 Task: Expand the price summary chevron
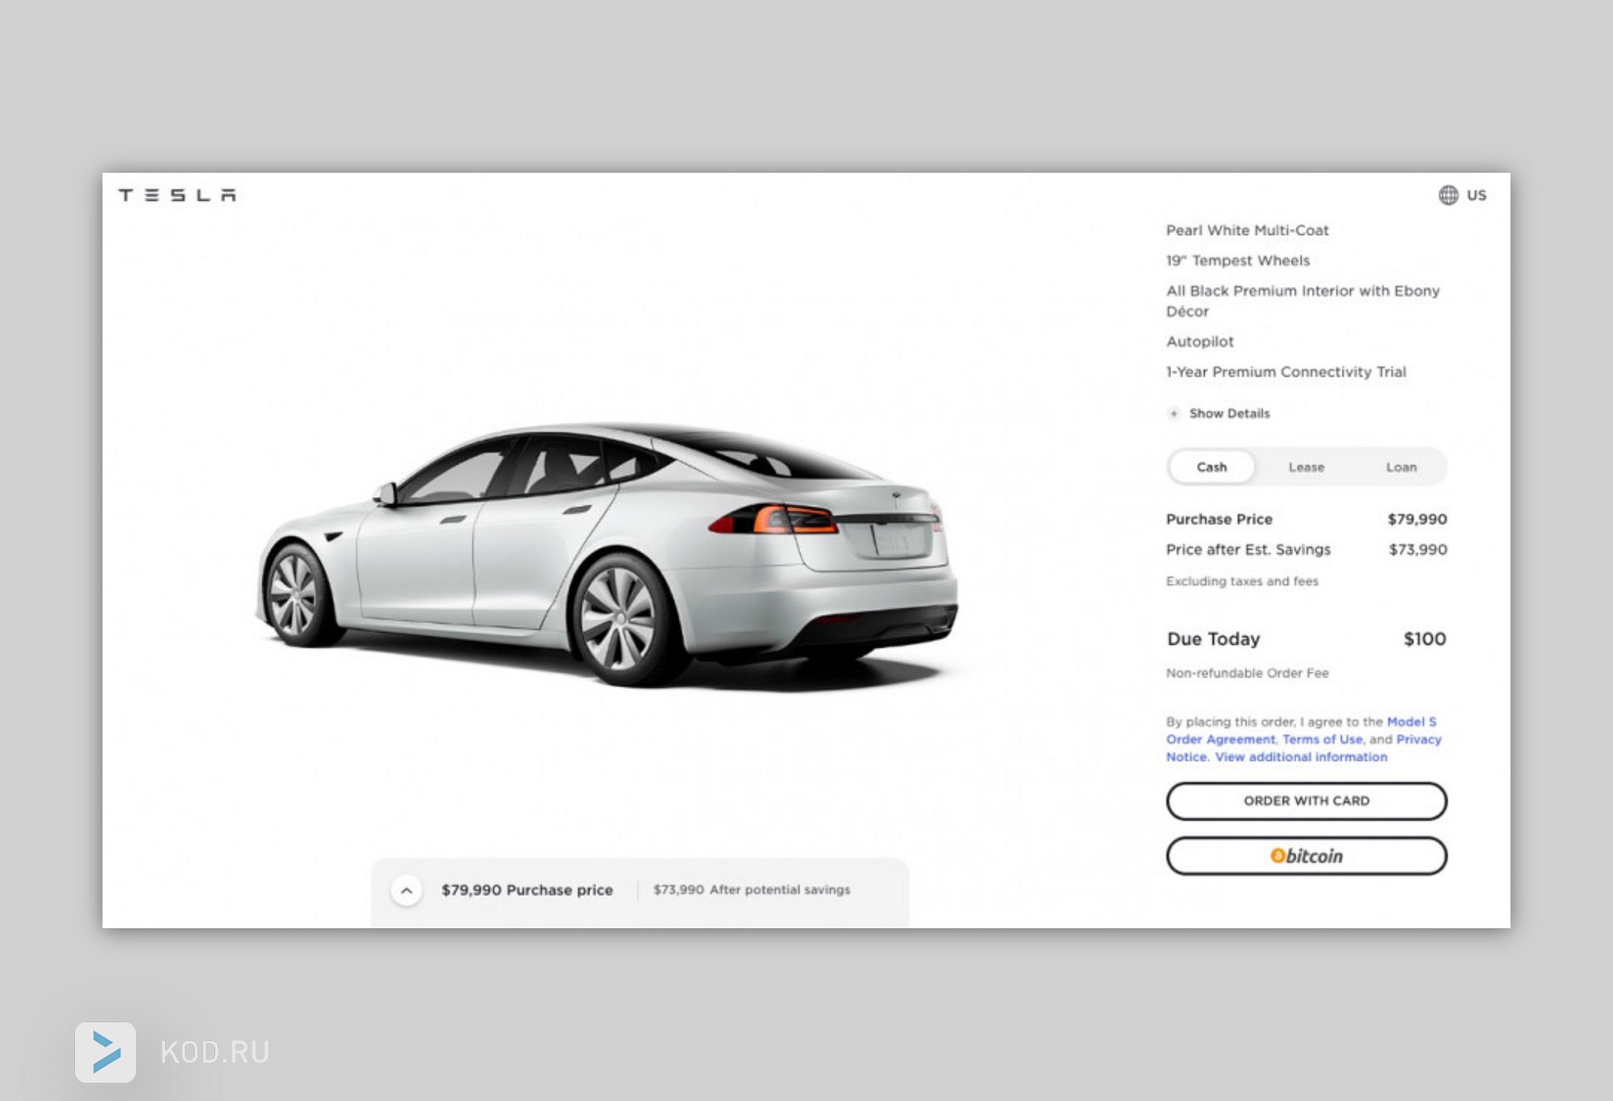coord(406,890)
